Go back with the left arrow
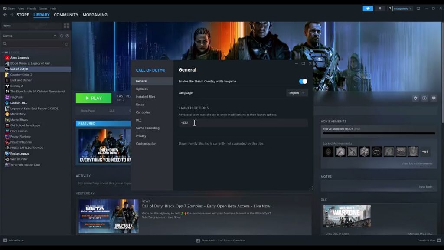The width and height of the screenshot is (444, 250). (5, 15)
